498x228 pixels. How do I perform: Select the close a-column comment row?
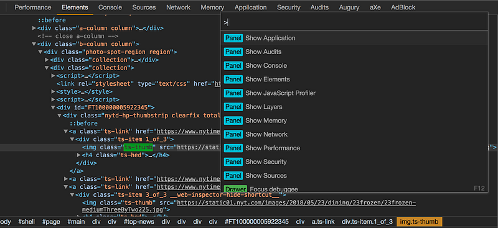point(78,36)
